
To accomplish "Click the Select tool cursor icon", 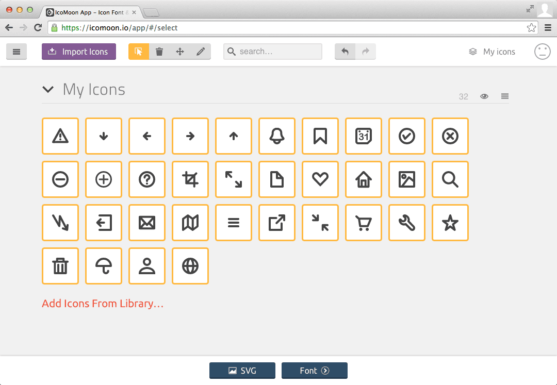I will point(138,52).
